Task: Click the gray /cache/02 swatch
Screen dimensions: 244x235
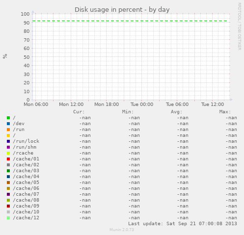Action: (x=8, y=165)
